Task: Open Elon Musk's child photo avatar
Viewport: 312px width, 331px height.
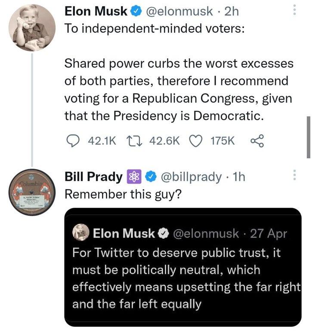Action: 32,28
